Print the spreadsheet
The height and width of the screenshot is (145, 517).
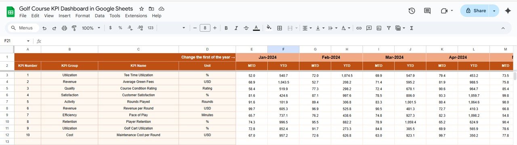click(64, 28)
